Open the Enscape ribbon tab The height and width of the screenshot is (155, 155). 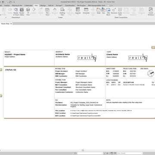59,6
